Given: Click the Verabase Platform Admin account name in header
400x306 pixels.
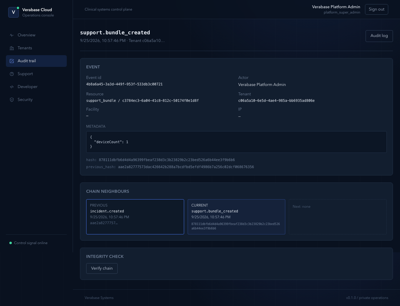Looking at the screenshot, I should 336,7.
